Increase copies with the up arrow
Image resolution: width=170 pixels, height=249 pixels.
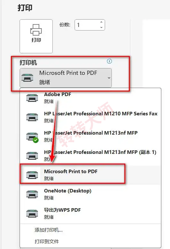[x=101, y=22]
